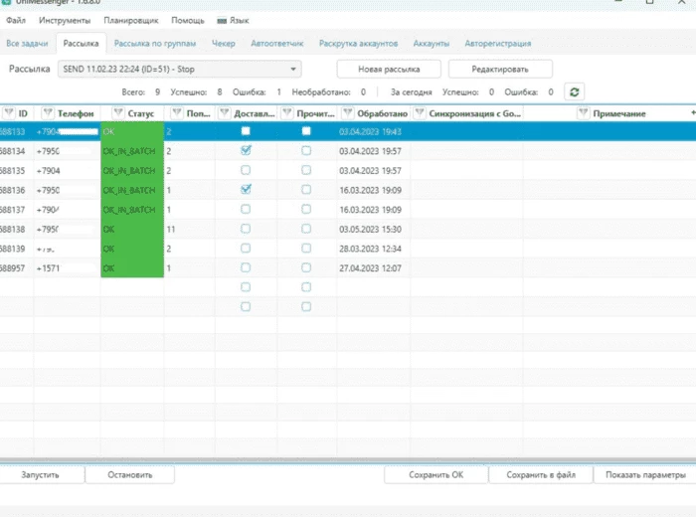Open filter icon of the Обработано column
This screenshot has width=696, height=517.
[x=348, y=113]
